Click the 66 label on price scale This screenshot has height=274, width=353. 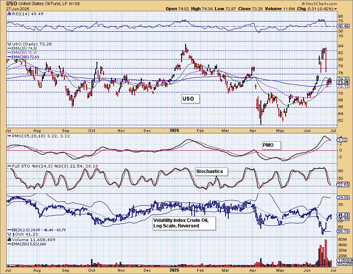click(x=340, y=107)
